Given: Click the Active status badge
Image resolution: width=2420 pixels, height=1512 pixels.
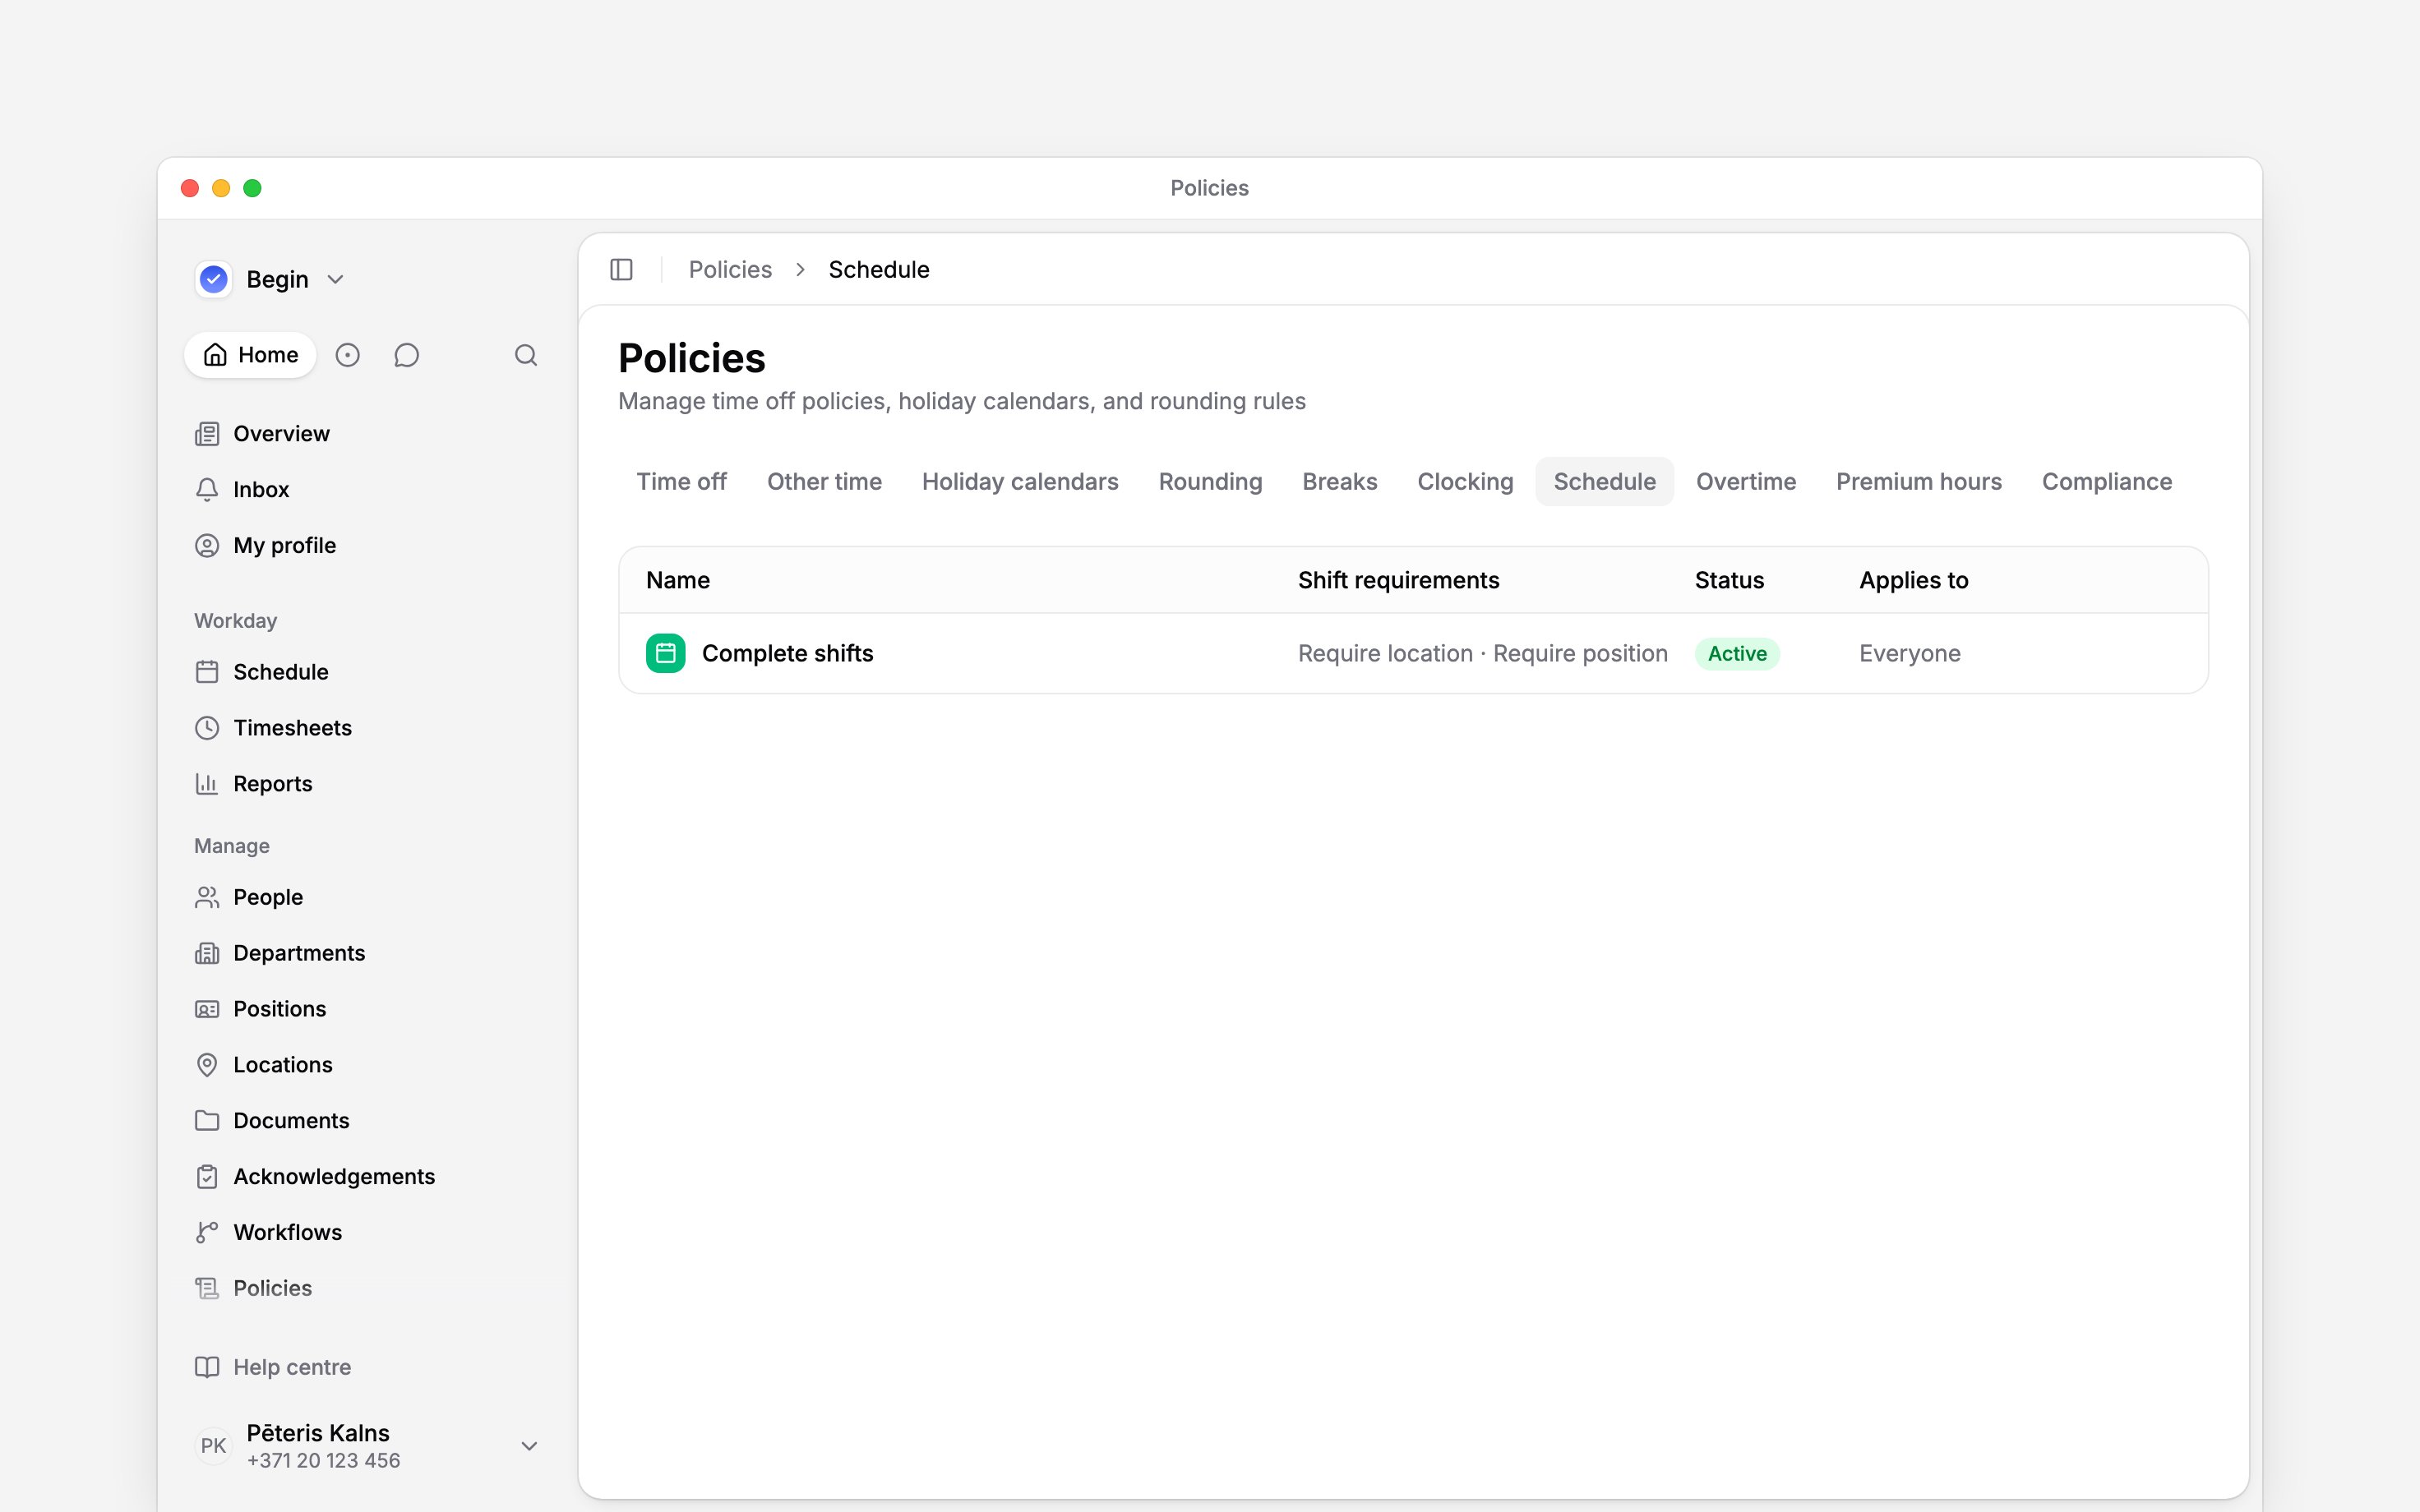Looking at the screenshot, I should point(1737,653).
